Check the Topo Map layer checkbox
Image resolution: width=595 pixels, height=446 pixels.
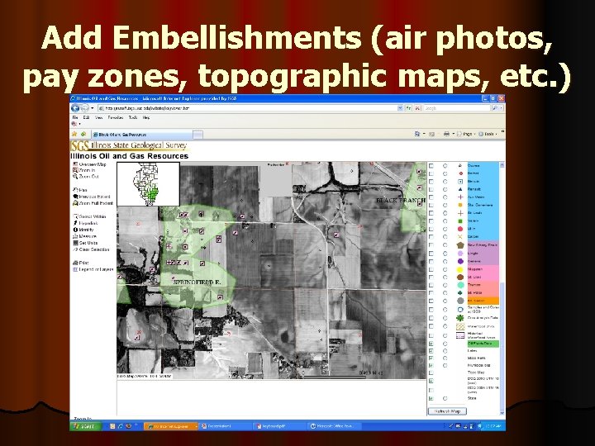pos(431,372)
